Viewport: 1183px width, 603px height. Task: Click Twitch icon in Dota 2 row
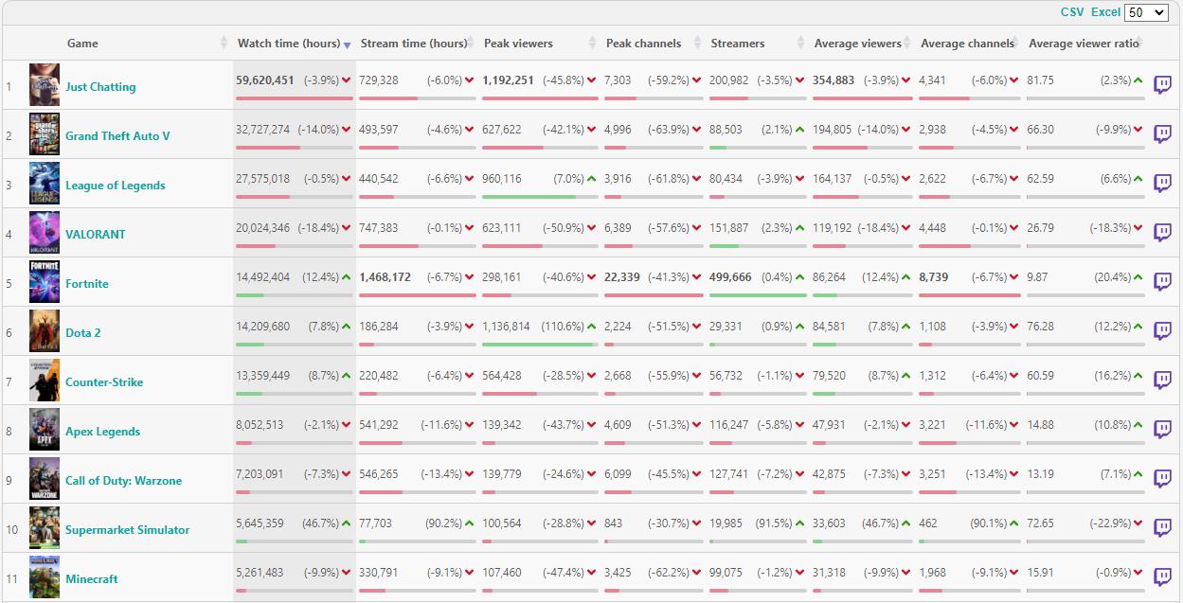(1162, 331)
